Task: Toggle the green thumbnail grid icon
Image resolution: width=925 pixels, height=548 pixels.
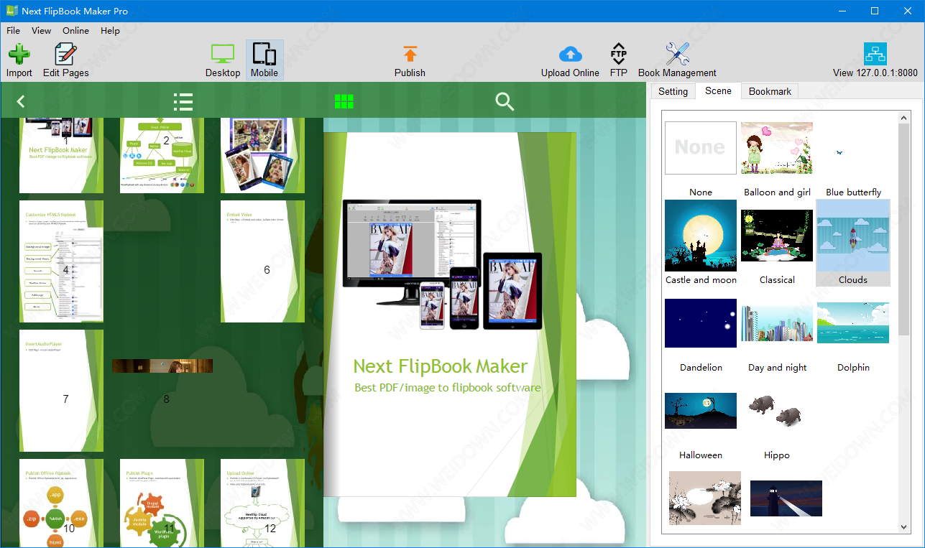Action: 344,101
